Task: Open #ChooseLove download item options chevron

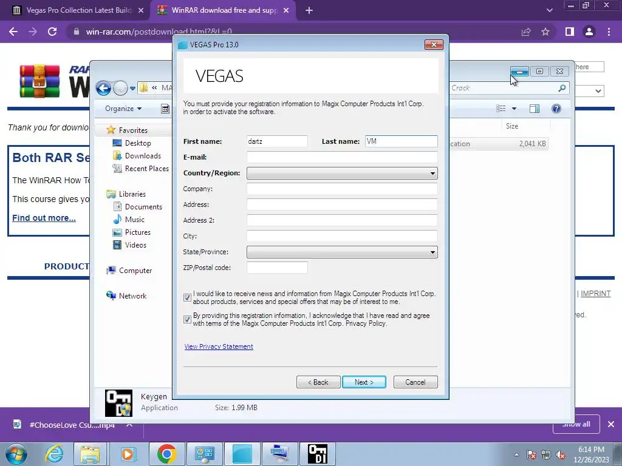Action: point(129,425)
